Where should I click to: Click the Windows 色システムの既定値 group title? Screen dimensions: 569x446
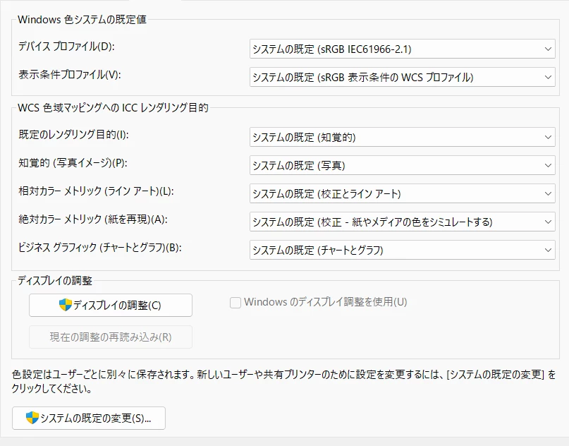pos(82,20)
